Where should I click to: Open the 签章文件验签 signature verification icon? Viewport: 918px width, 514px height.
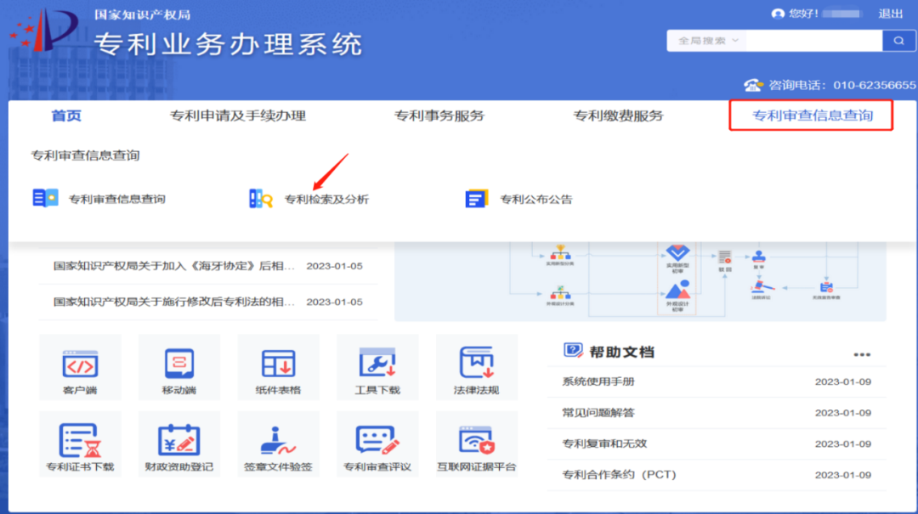278,443
